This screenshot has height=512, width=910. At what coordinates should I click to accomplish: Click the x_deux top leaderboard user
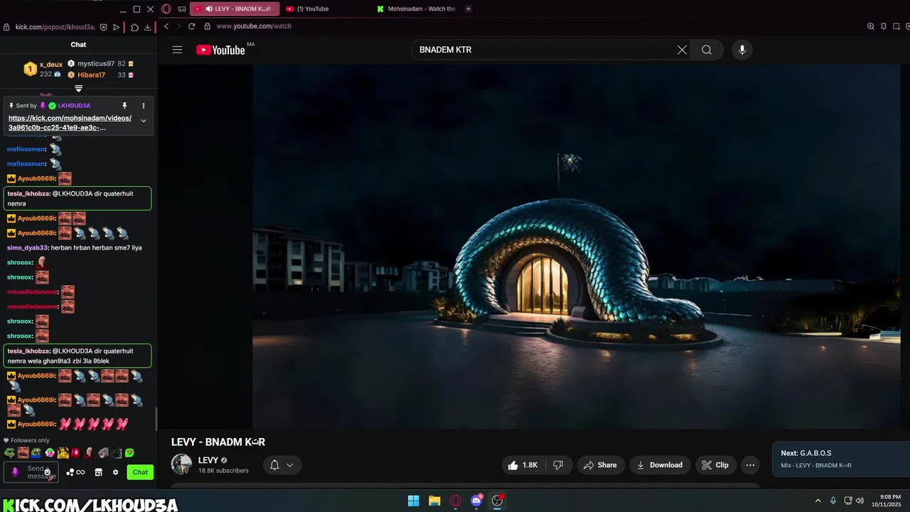[x=50, y=64]
